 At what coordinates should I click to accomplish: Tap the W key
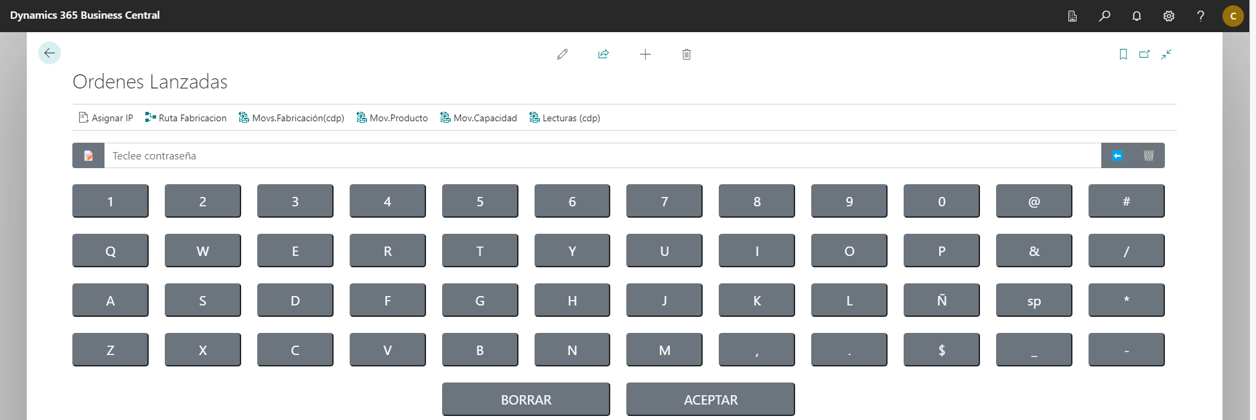(x=203, y=251)
